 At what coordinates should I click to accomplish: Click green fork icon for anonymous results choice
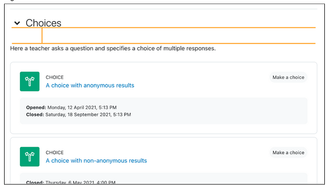click(x=30, y=81)
